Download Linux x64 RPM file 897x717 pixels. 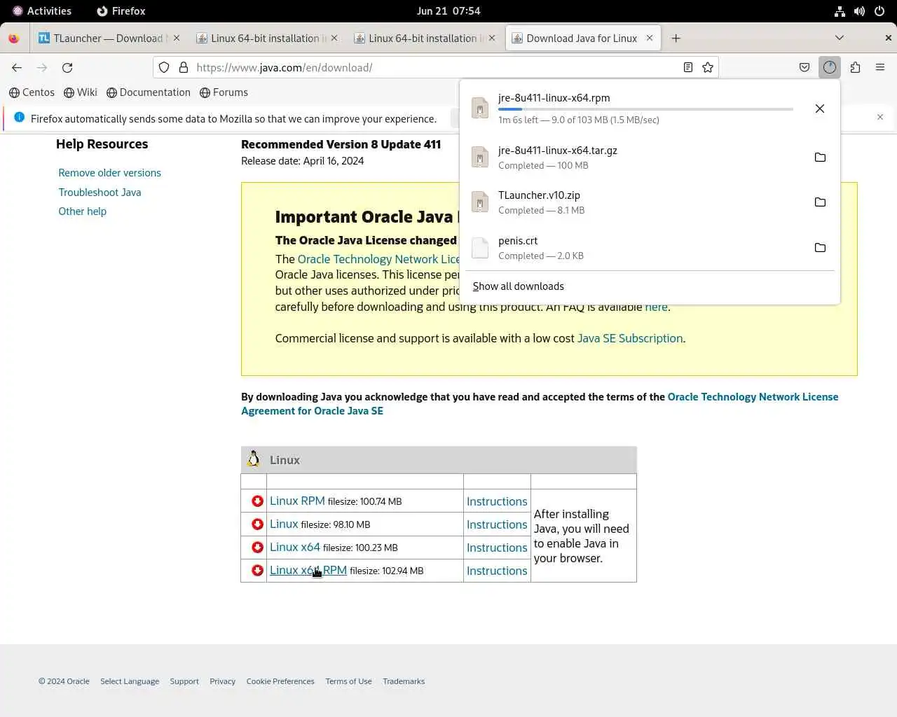click(308, 571)
